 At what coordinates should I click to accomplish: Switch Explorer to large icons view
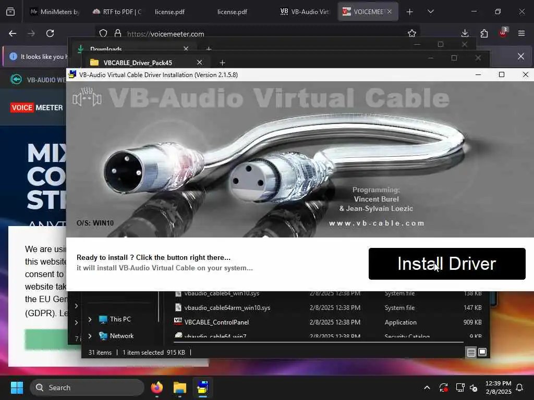point(482,352)
